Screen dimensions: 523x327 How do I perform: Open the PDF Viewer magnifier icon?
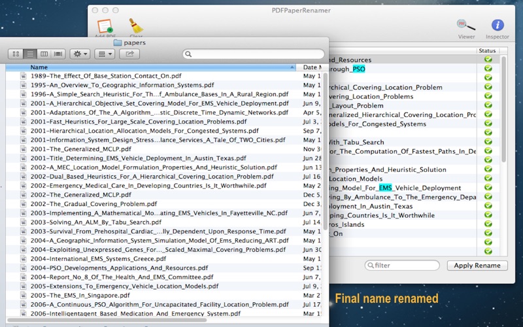466,26
